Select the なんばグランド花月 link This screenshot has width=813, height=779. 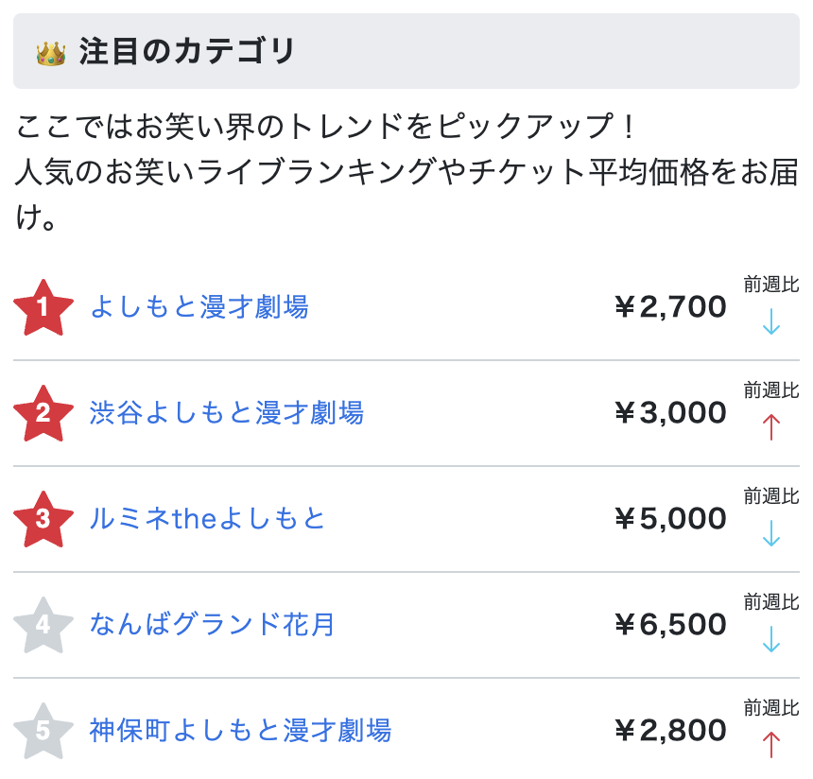[x=213, y=625]
